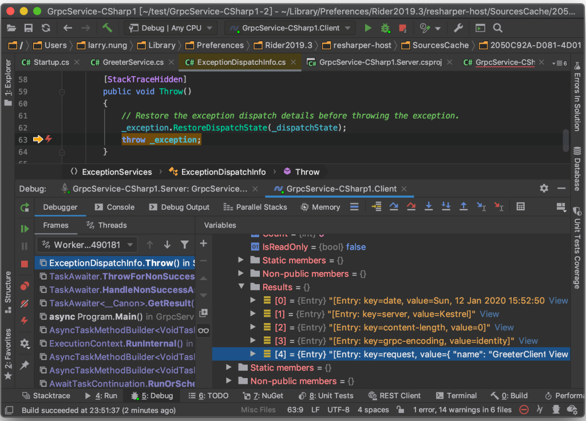Filter frames with the funnel icon
Viewport: 586px width, 421px height.
pyautogui.click(x=185, y=245)
